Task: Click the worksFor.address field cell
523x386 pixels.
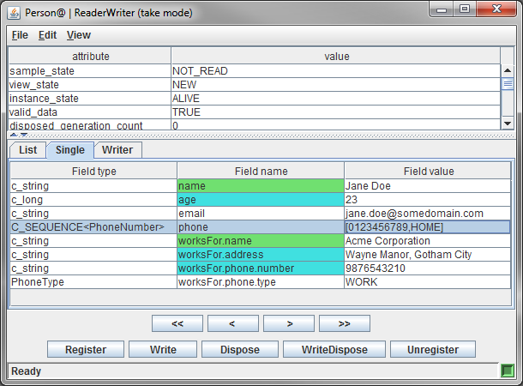Action: pyautogui.click(x=261, y=254)
